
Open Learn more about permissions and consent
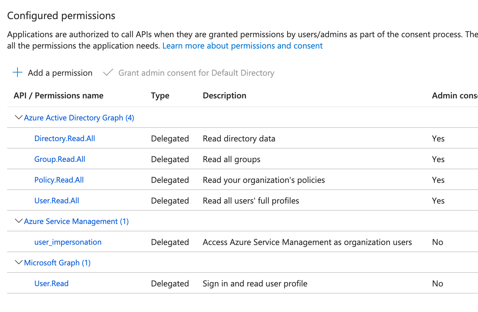(x=243, y=46)
